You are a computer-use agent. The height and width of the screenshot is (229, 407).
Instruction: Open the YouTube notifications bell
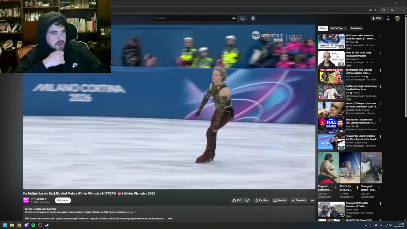click(x=388, y=18)
